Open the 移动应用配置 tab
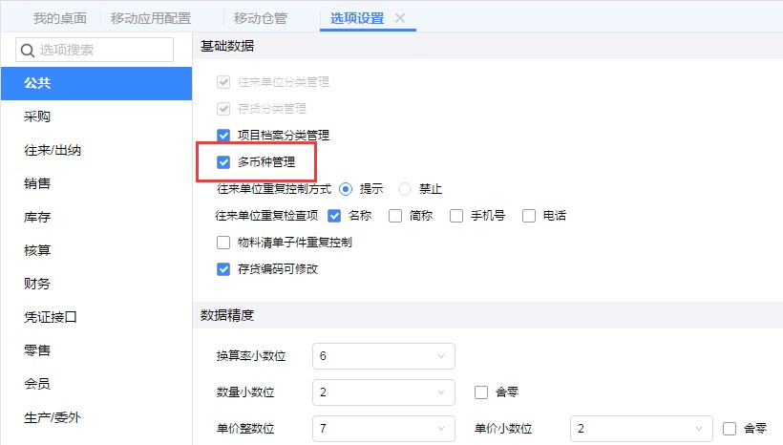The height and width of the screenshot is (445, 783). click(151, 18)
